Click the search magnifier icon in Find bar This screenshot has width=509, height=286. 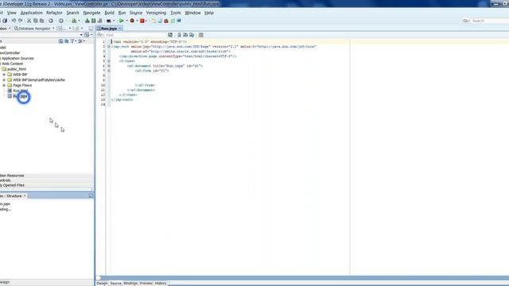99,35
